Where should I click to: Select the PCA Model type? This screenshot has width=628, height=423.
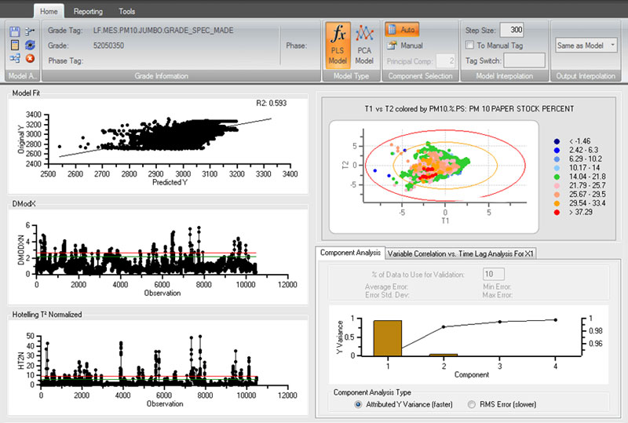364,45
